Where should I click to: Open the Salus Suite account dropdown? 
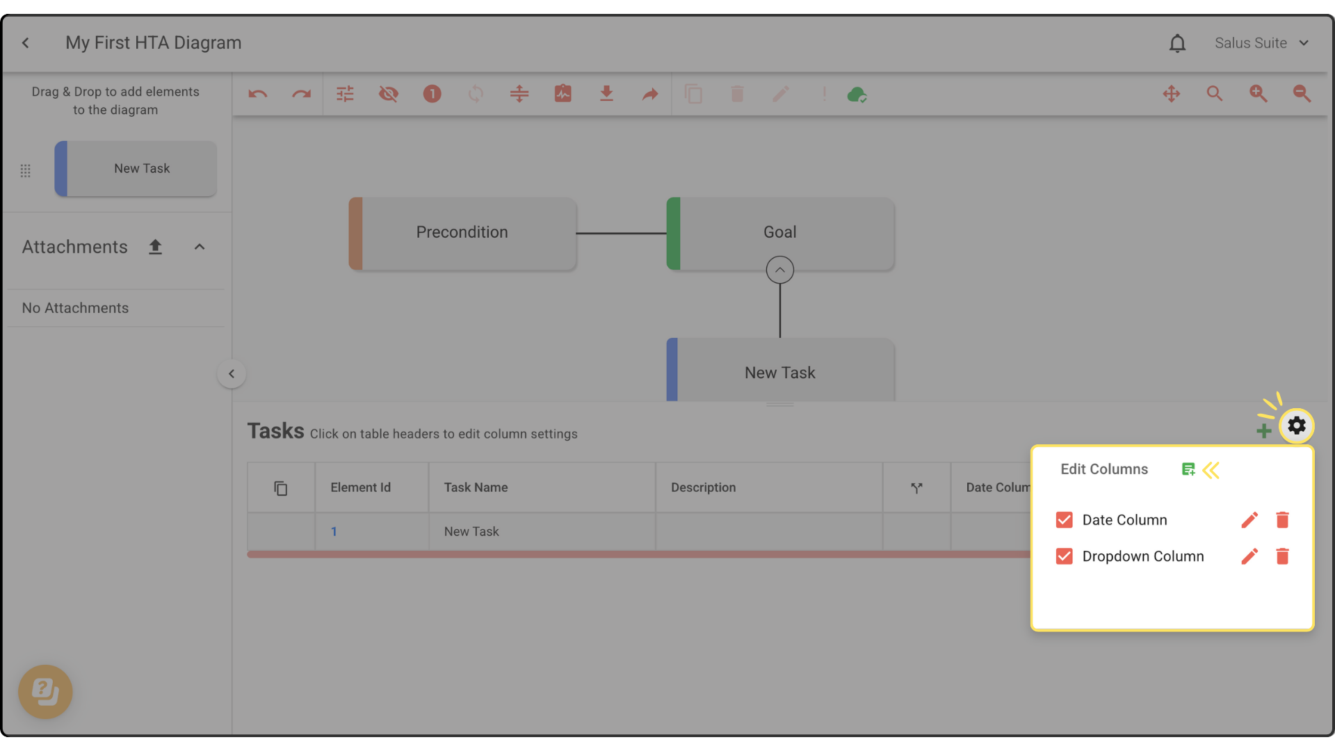click(1261, 43)
